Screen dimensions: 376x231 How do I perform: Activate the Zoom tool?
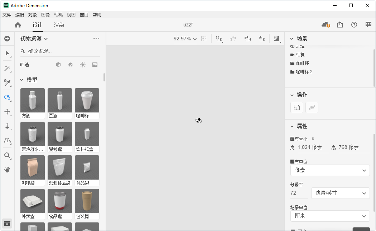(7, 155)
